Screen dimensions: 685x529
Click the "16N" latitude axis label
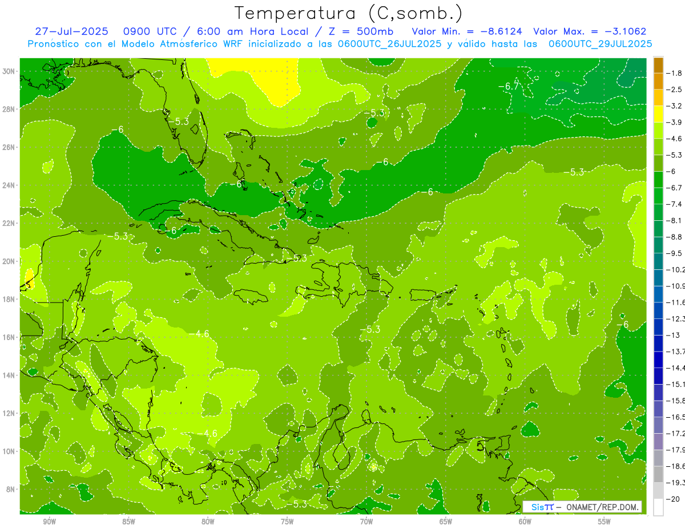(8, 337)
